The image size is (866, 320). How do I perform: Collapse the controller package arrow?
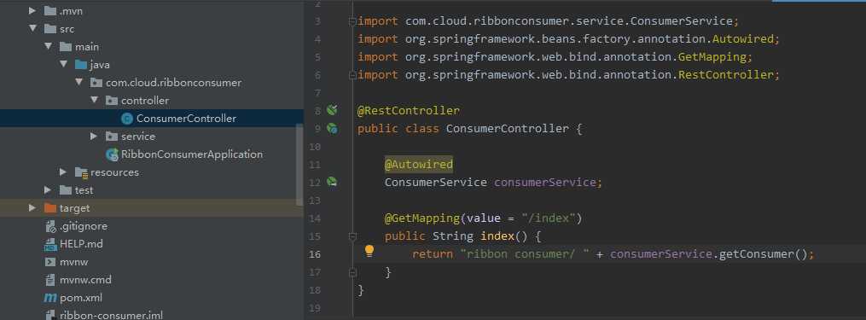tap(95, 100)
